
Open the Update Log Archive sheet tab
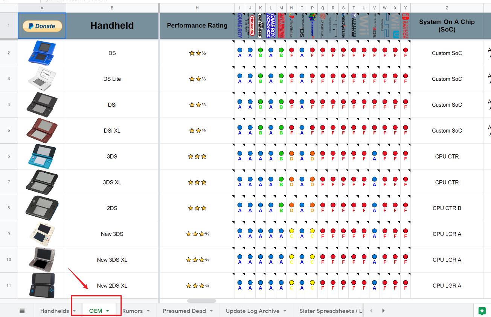tap(252, 311)
